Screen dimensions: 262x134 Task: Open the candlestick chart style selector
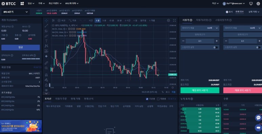[x=53, y=21]
